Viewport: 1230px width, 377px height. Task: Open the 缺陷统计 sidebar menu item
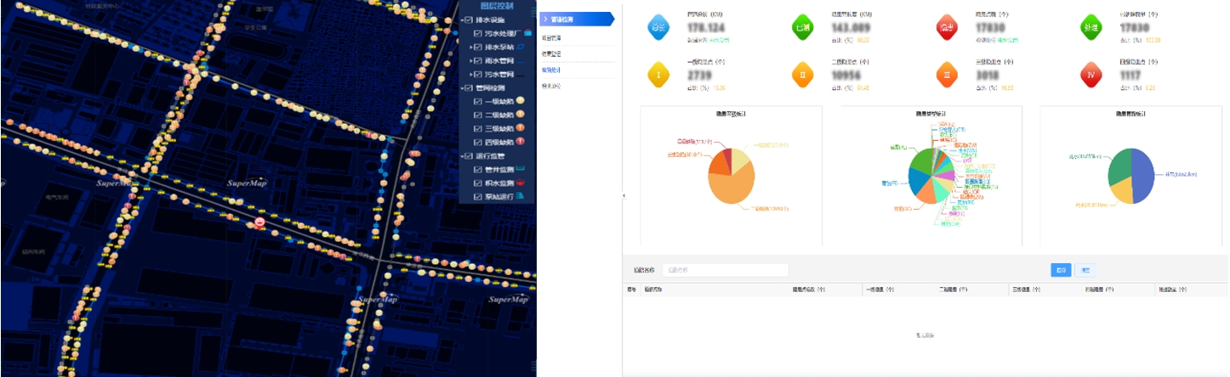coord(552,70)
